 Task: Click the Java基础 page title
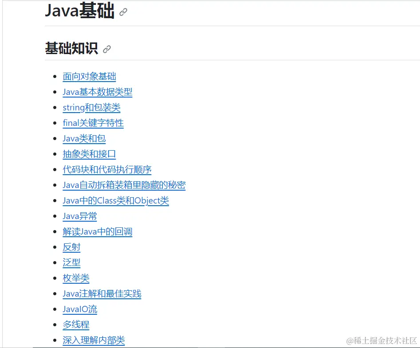79,11
